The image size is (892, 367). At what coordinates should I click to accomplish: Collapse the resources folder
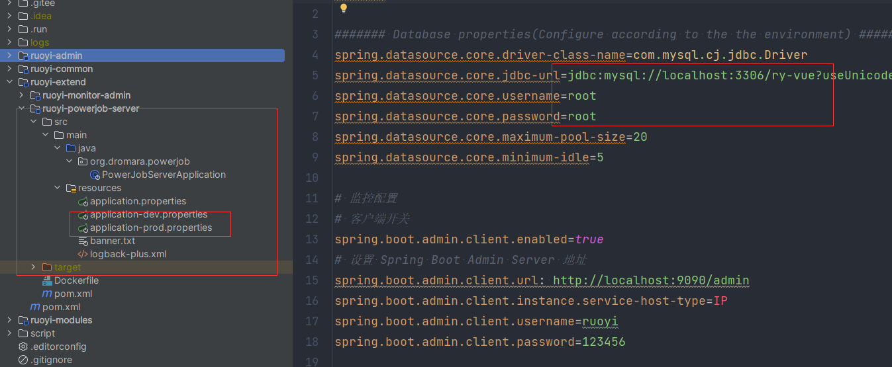57,188
